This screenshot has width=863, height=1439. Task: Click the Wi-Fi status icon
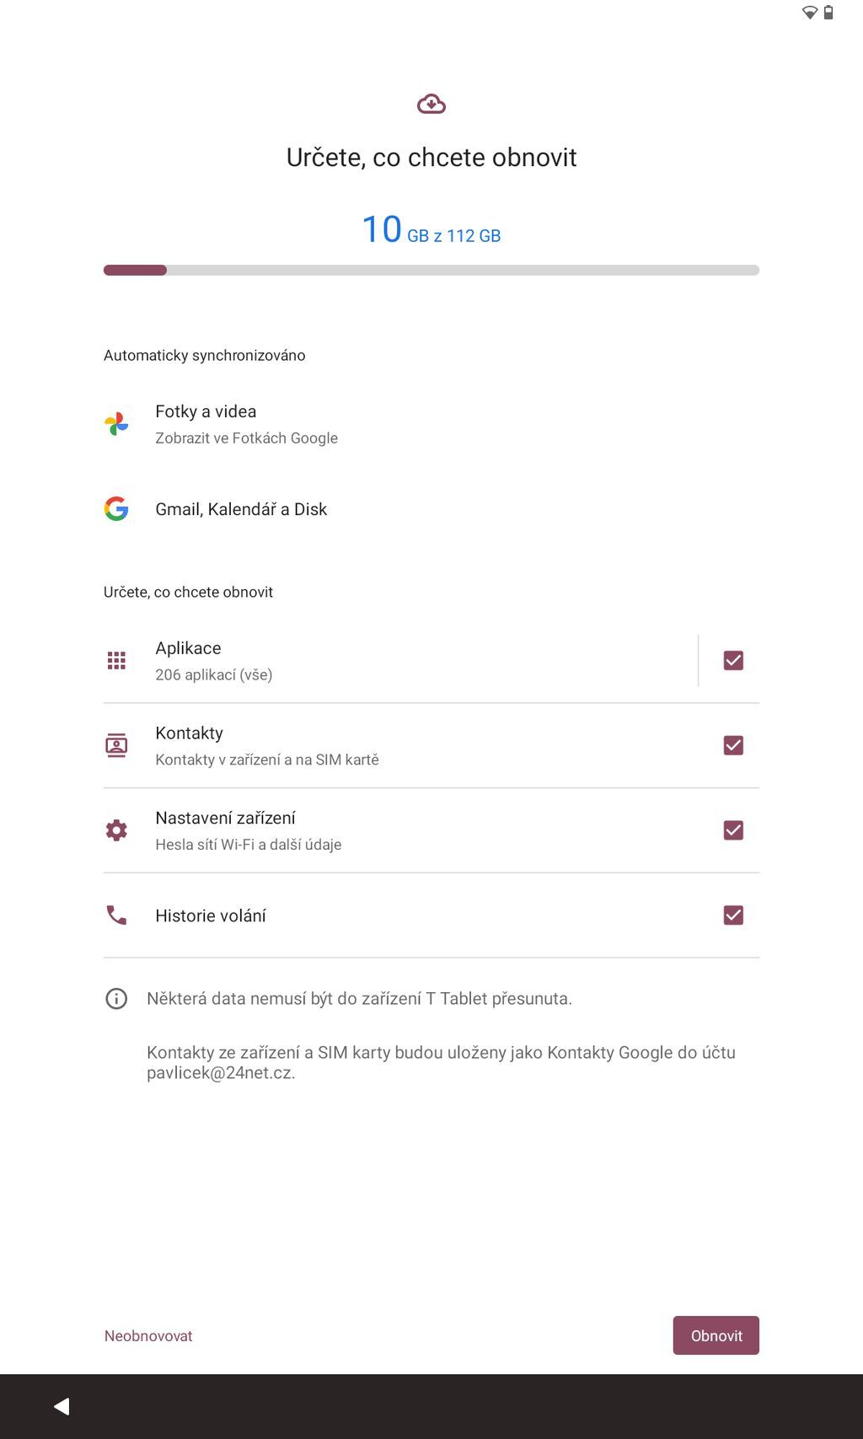812,12
